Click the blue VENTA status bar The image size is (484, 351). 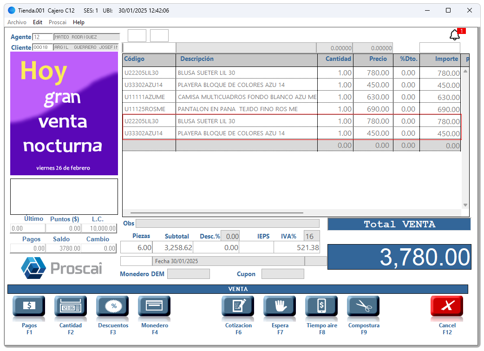click(238, 289)
